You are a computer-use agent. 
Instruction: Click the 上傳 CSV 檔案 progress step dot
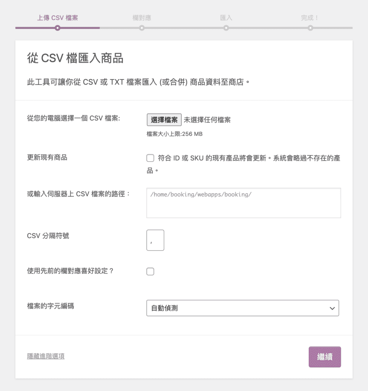[x=57, y=27]
